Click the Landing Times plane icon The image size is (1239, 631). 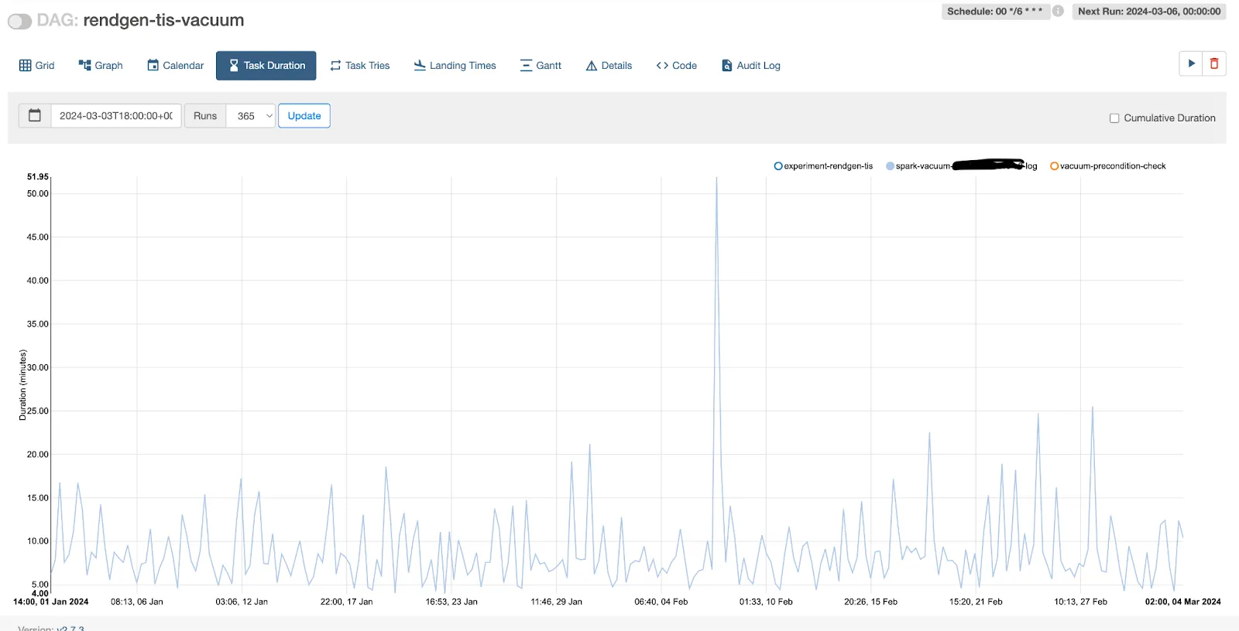420,66
